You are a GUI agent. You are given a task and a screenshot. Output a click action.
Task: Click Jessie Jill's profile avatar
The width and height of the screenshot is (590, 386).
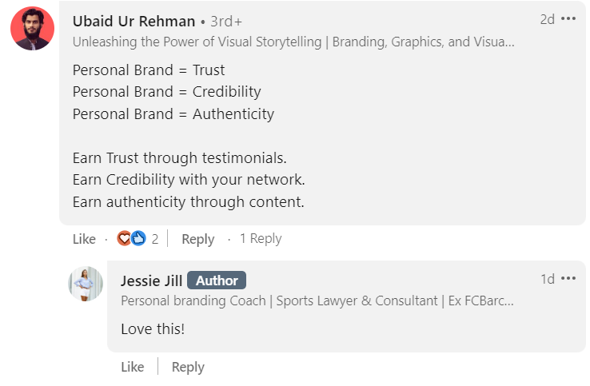point(86,284)
